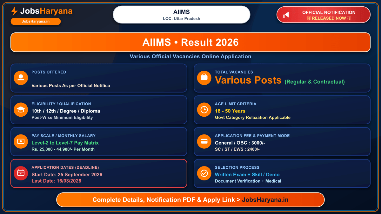
Task: Click the briefcase icon beside Total Vacancies
Action: (204, 78)
